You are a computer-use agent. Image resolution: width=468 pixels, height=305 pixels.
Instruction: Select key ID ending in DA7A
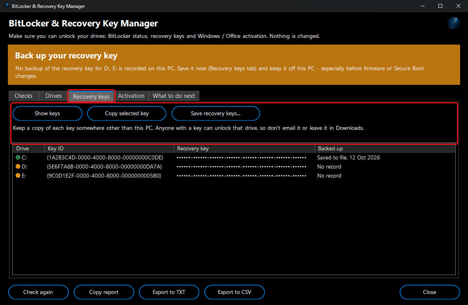click(105, 167)
